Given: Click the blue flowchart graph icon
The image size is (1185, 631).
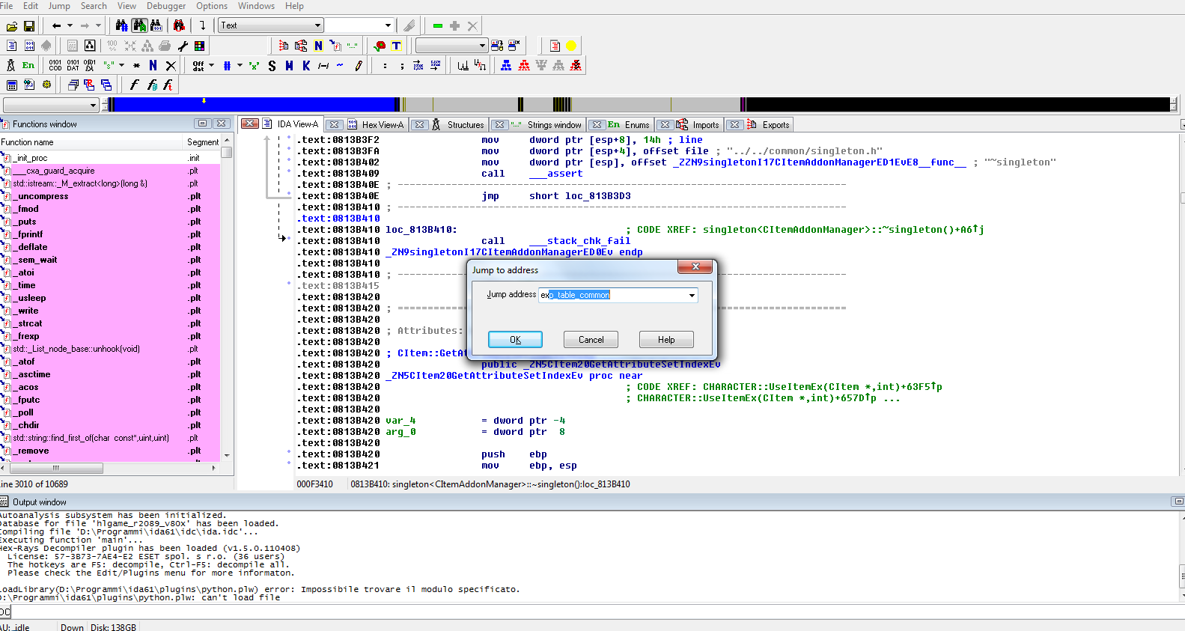Looking at the screenshot, I should [x=506, y=66].
